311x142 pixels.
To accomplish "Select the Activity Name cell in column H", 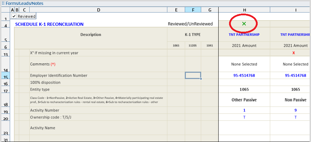I will (244, 128).
